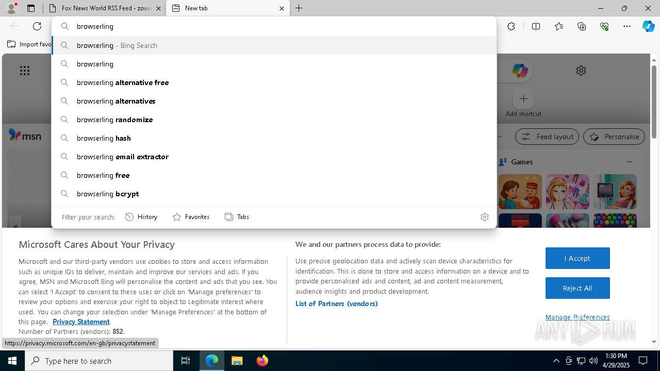Click the Import favorites bookmark item
This screenshot has width=660, height=371.
coord(29,44)
